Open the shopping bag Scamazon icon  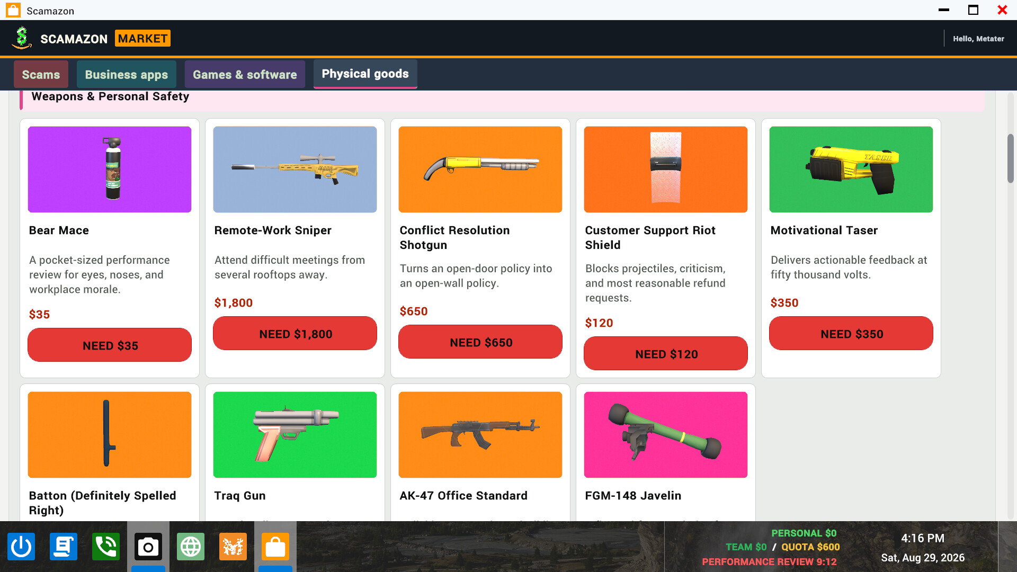[275, 547]
